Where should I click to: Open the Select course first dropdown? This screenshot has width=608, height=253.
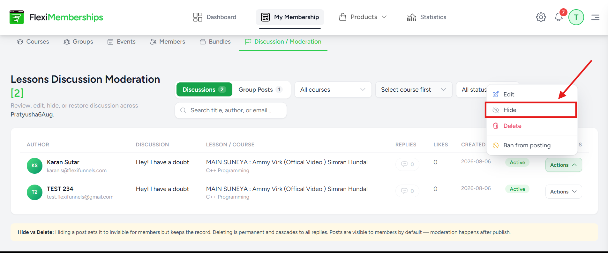coord(414,90)
